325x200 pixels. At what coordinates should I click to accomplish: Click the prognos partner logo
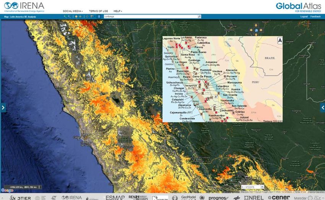[218, 198]
